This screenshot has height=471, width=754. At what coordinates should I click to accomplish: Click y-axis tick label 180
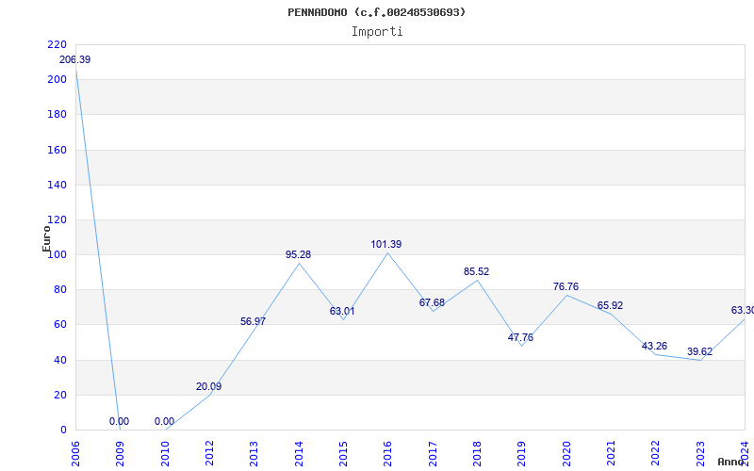pos(57,115)
